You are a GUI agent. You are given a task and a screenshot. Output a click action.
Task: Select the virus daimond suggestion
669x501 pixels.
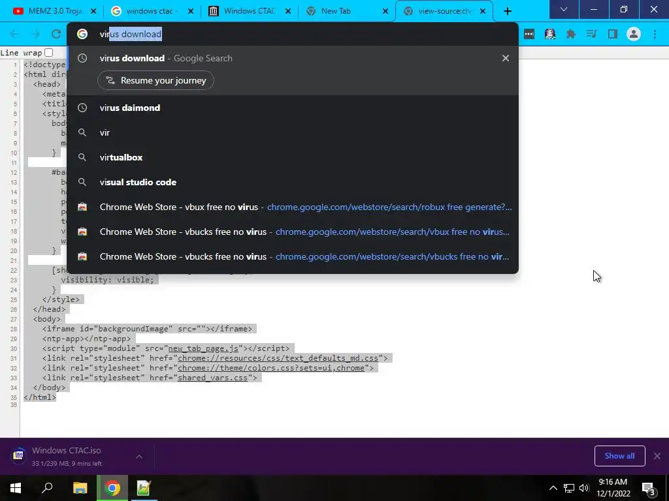[293, 108]
